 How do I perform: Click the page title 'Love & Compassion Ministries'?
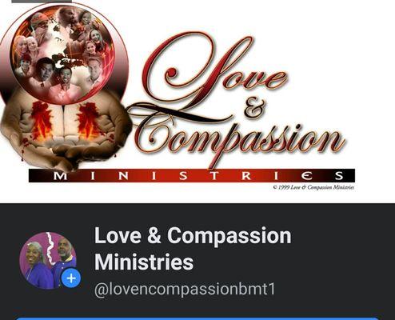pos(193,249)
